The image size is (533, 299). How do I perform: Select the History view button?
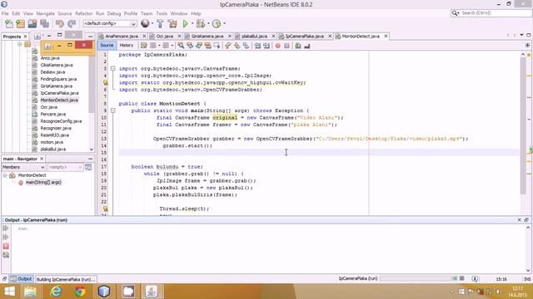[127, 46]
